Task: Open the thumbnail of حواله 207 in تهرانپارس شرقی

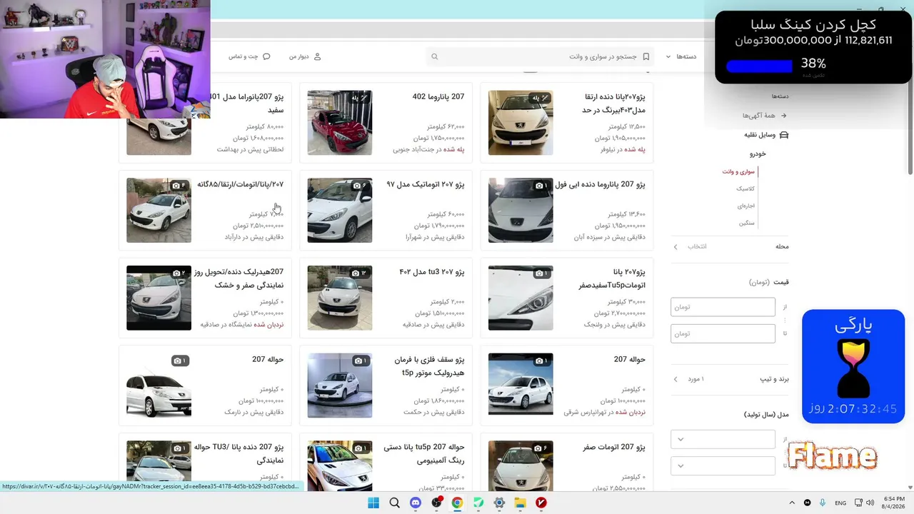Action: (521, 385)
